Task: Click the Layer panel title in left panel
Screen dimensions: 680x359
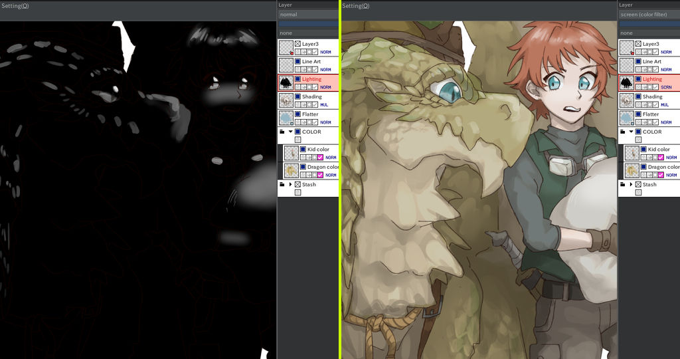Action: [x=286, y=5]
